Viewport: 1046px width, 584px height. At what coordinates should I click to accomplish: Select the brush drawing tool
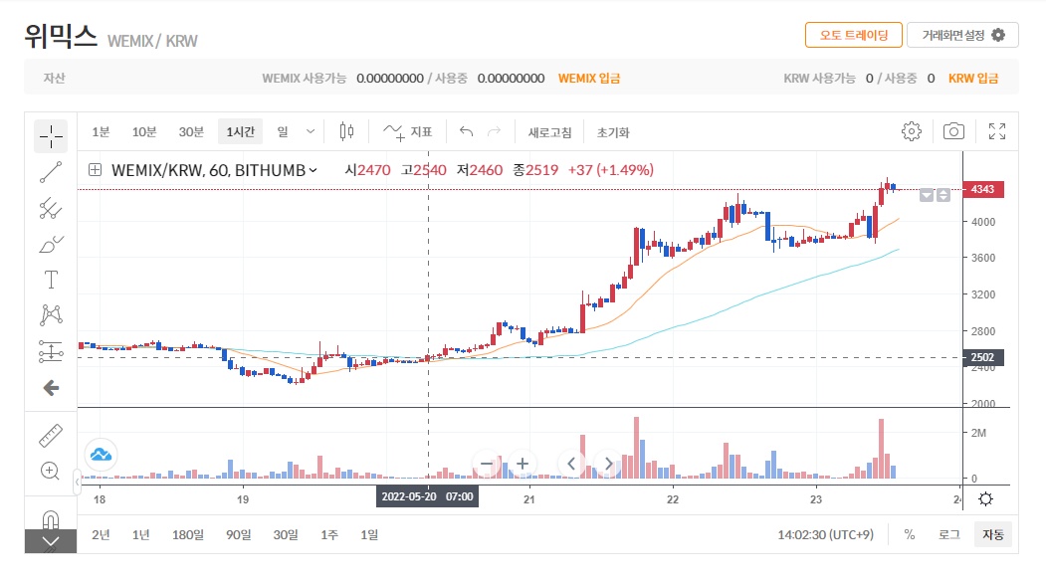[51, 244]
